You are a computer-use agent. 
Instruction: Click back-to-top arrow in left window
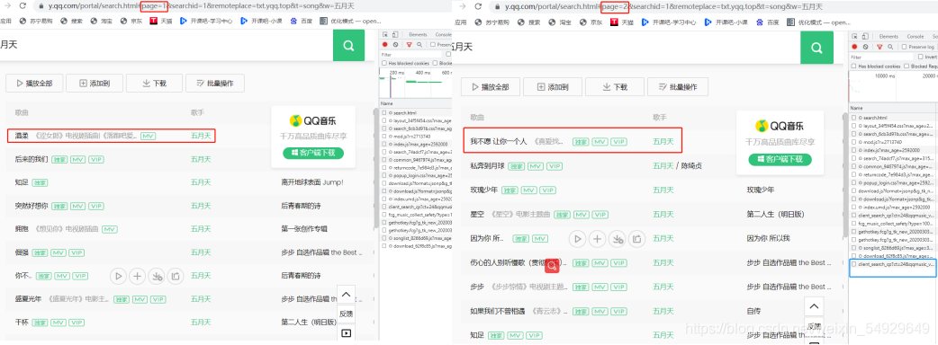coord(346,295)
